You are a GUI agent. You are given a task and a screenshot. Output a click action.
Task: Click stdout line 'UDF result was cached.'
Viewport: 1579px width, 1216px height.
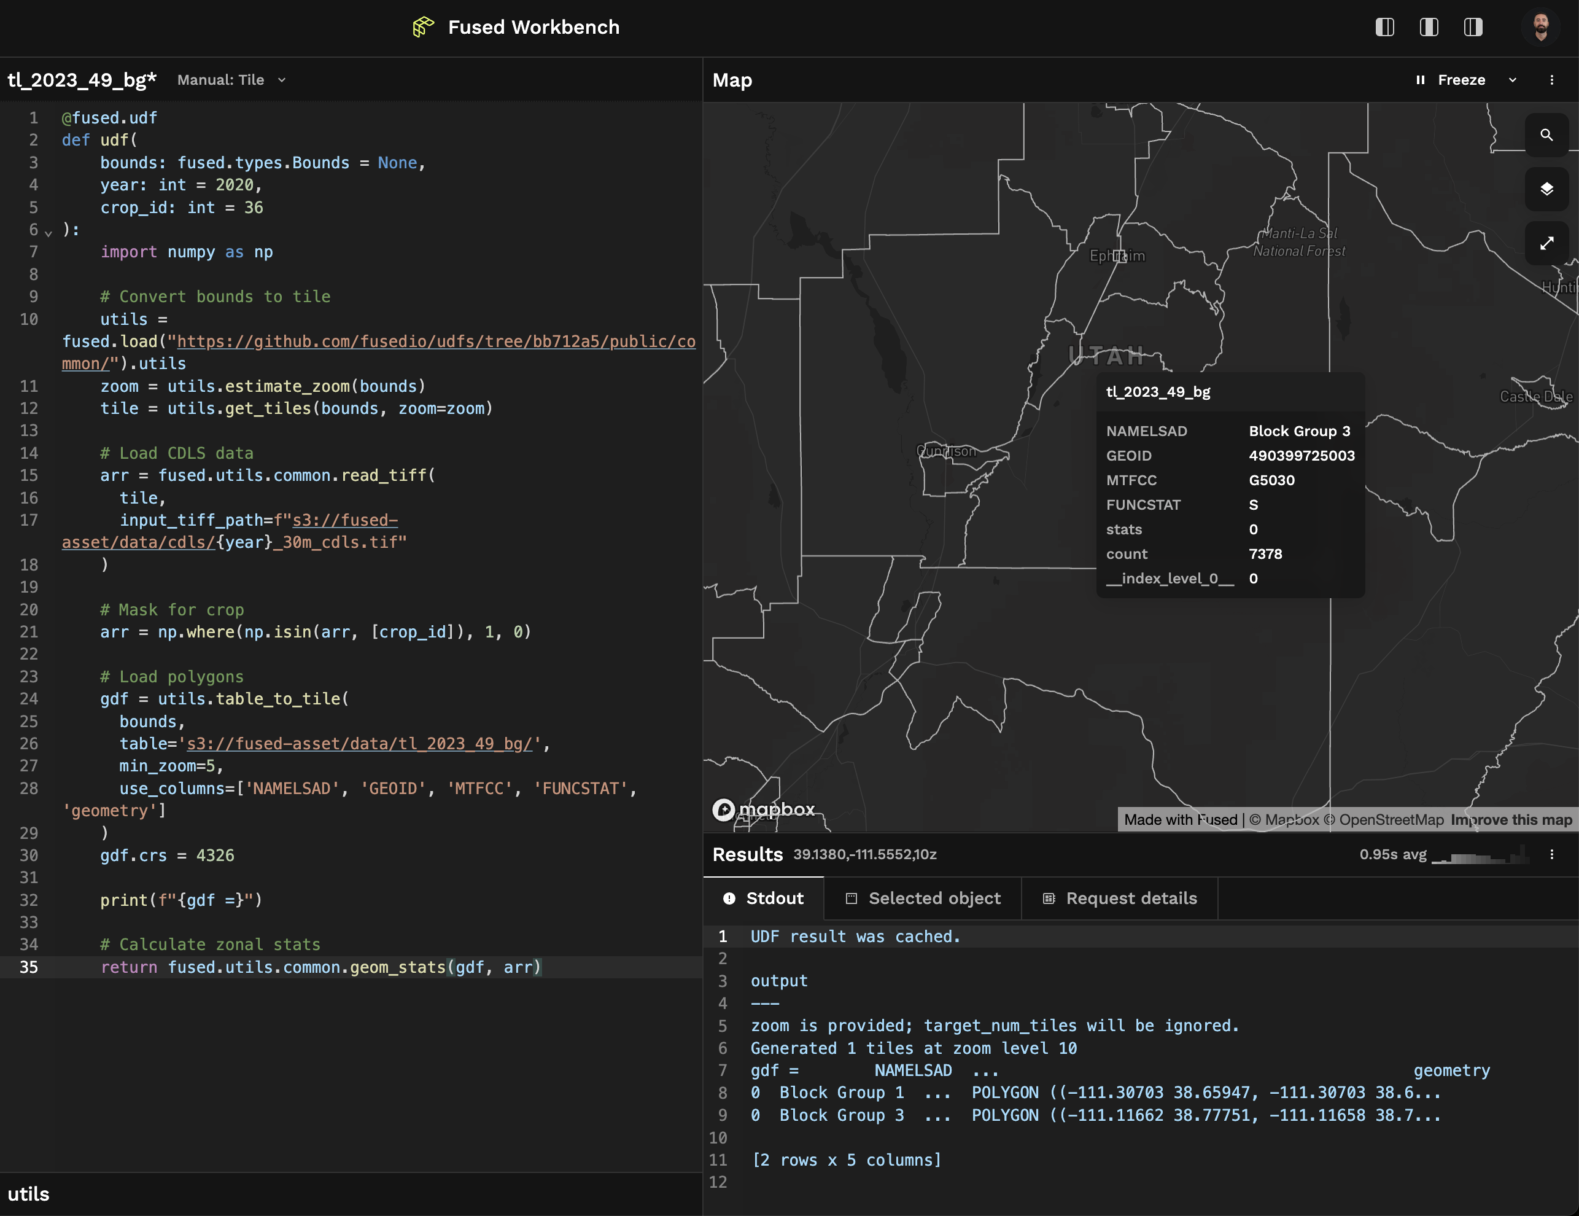click(x=855, y=937)
